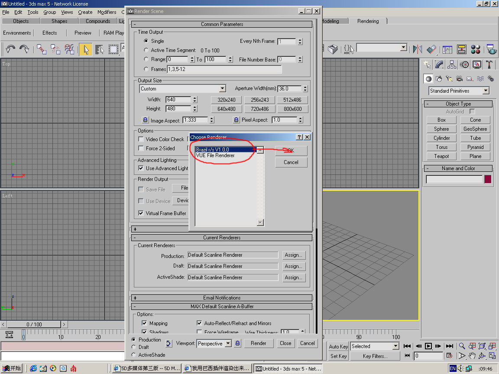Select the Lights category icon
The height and width of the screenshot is (374, 499).
pyautogui.click(x=449, y=78)
